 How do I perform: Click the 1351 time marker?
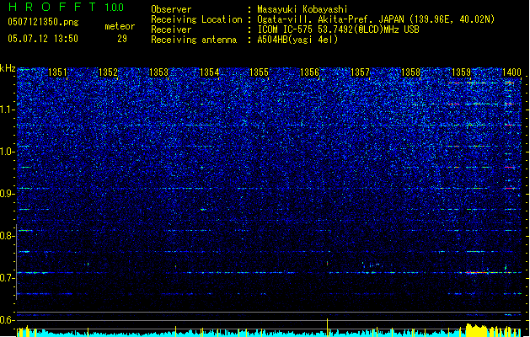coord(57,72)
